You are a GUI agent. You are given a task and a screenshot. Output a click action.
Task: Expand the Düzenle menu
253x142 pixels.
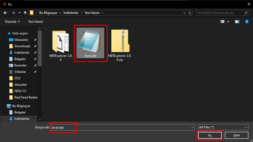click(12, 22)
